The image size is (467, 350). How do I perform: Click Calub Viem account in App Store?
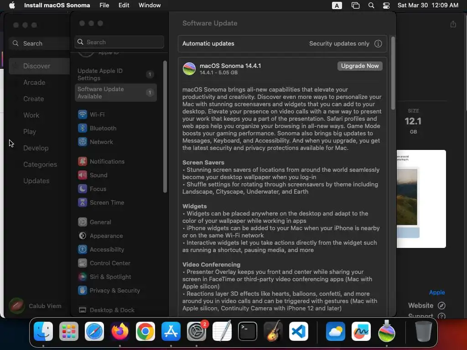pyautogui.click(x=35, y=306)
